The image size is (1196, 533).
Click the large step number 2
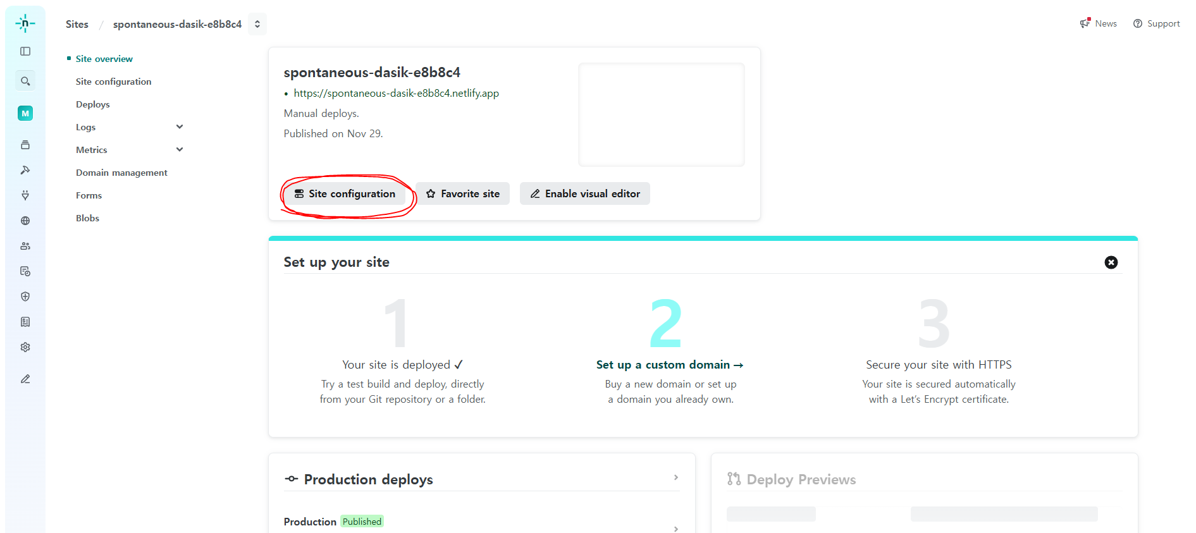click(x=666, y=323)
